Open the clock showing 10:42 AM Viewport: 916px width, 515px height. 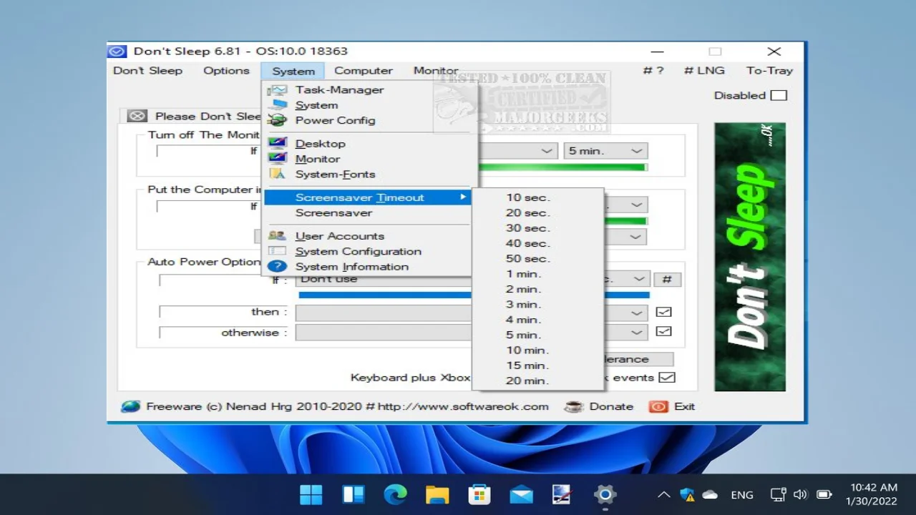[871, 494]
